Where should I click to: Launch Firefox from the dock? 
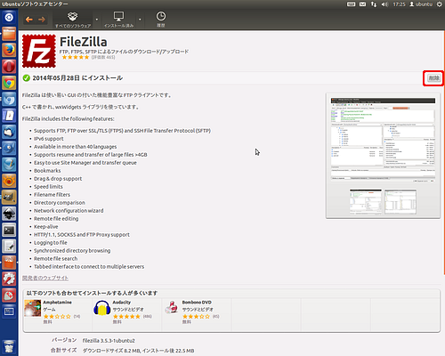coord(9,50)
